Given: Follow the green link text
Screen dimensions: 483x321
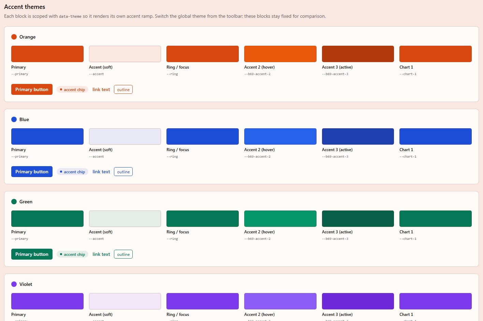Looking at the screenshot, I should click(x=101, y=254).
